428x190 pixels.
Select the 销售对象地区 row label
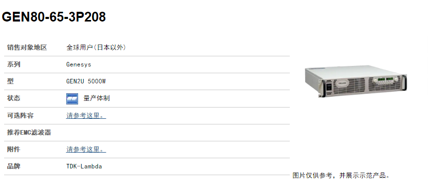point(27,47)
